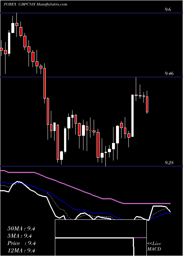The height and width of the screenshot is (256, 183).
Task: Click the 9.6 price level label
Action: [168, 10]
